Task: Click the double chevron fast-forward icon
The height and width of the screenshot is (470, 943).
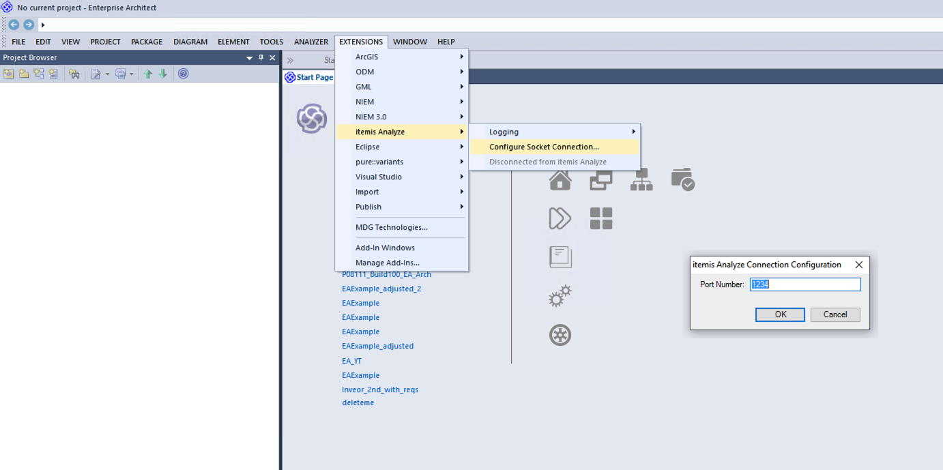Action: click(560, 218)
